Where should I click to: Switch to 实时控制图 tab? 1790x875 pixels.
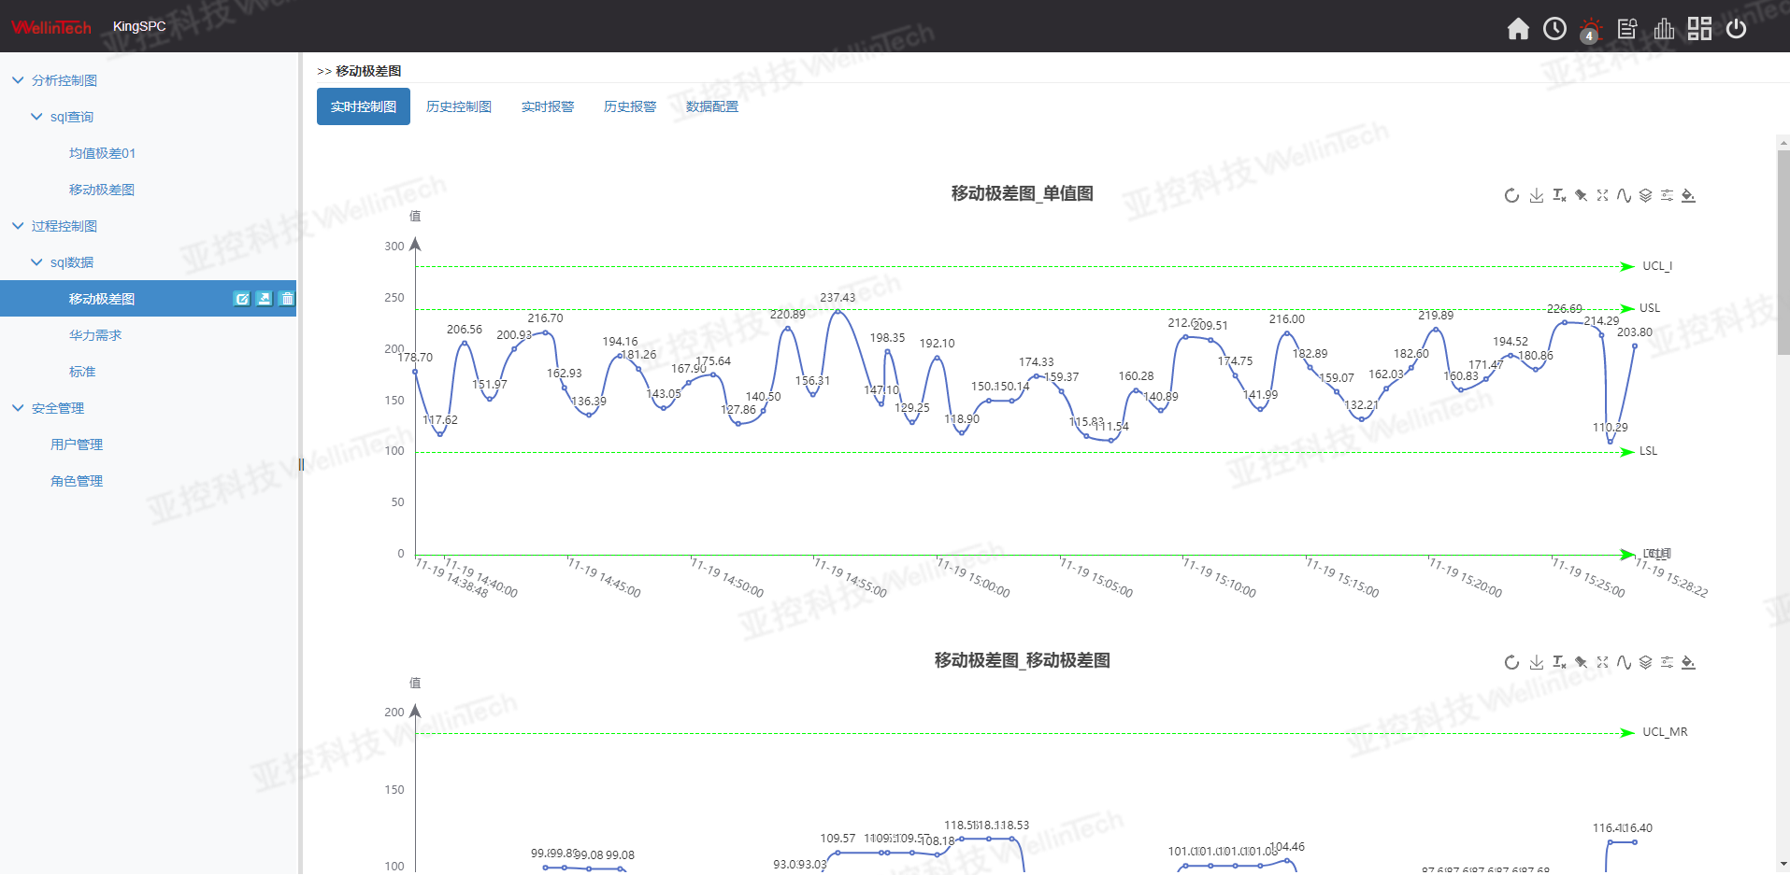click(364, 106)
